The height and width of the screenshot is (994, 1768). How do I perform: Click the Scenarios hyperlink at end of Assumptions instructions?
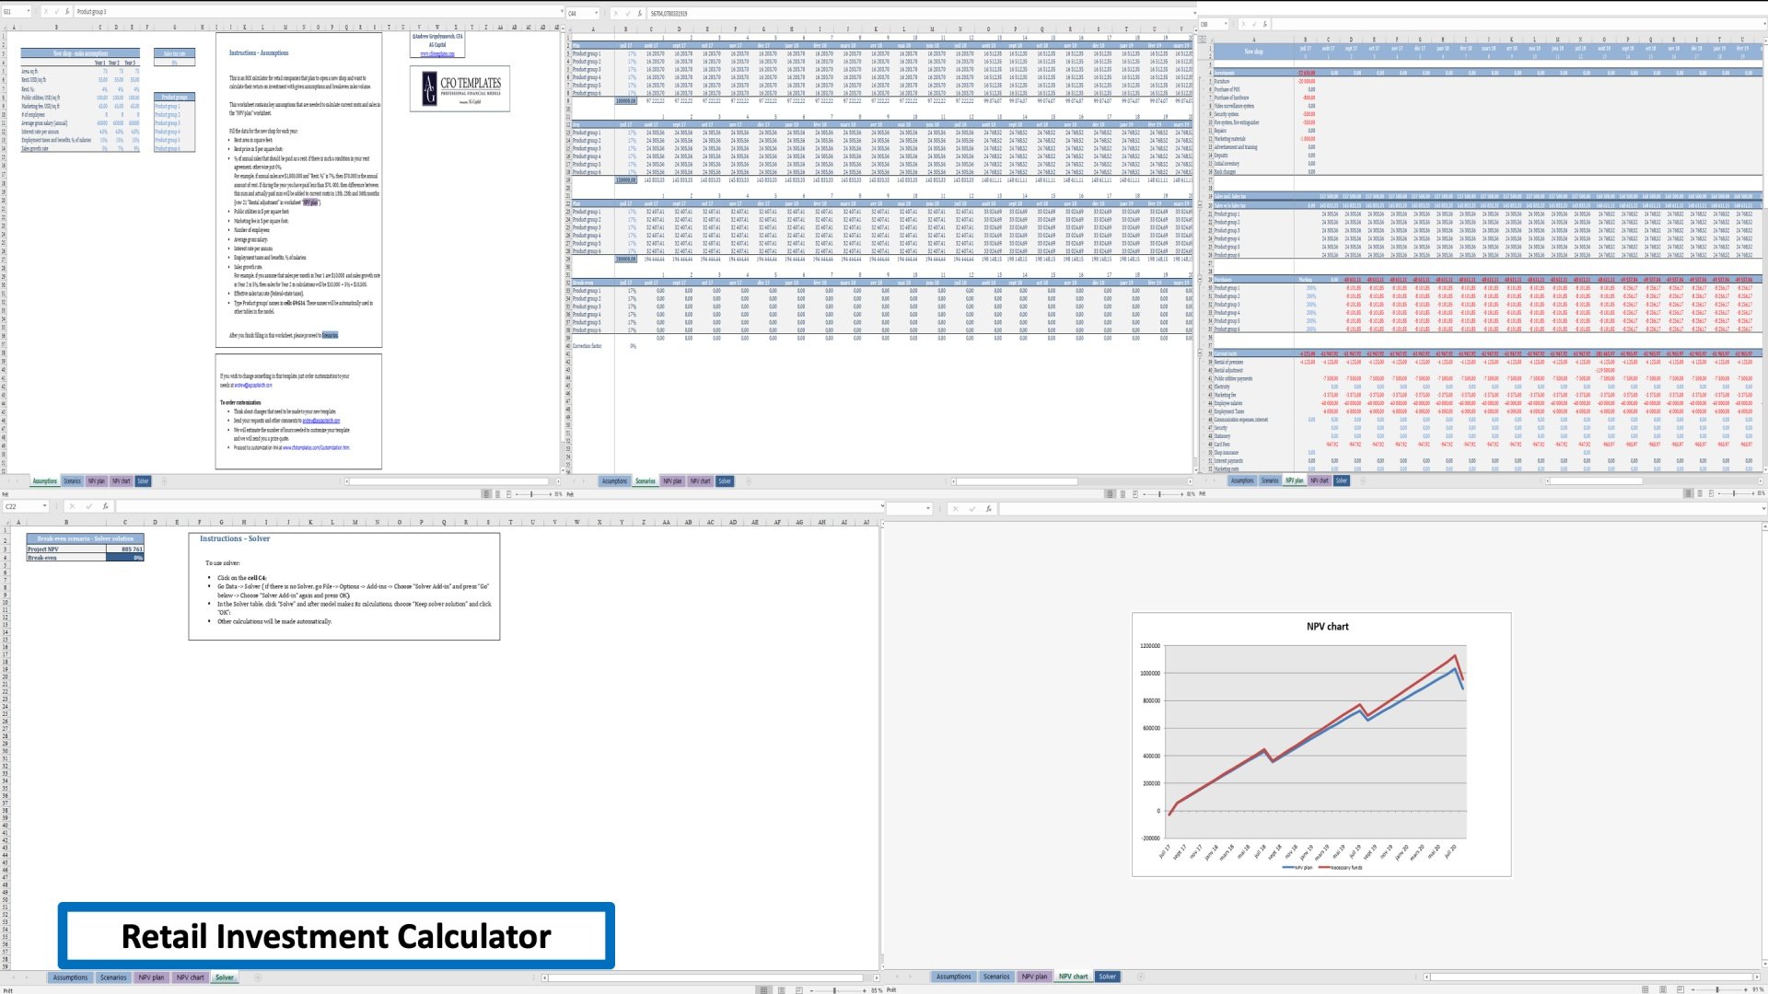pos(330,335)
